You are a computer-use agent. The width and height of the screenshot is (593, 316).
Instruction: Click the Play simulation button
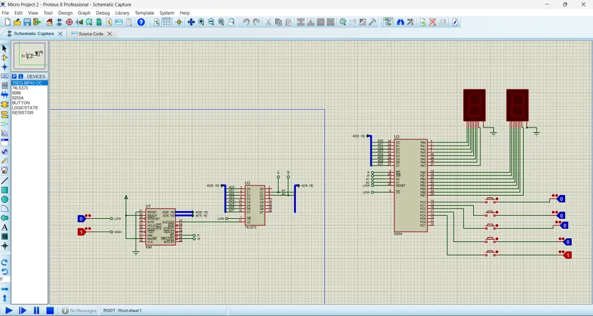point(9,310)
